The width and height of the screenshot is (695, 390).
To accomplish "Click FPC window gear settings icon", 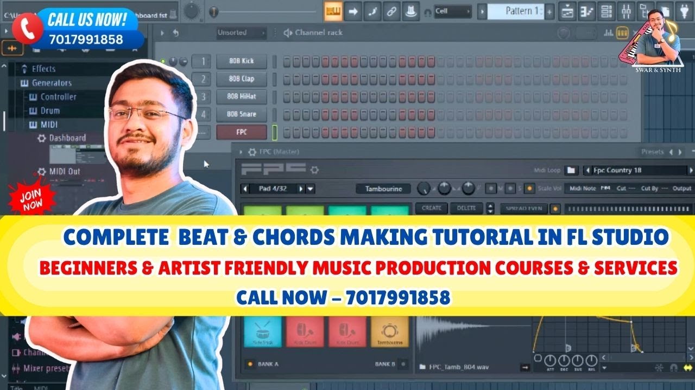I will pos(252,152).
